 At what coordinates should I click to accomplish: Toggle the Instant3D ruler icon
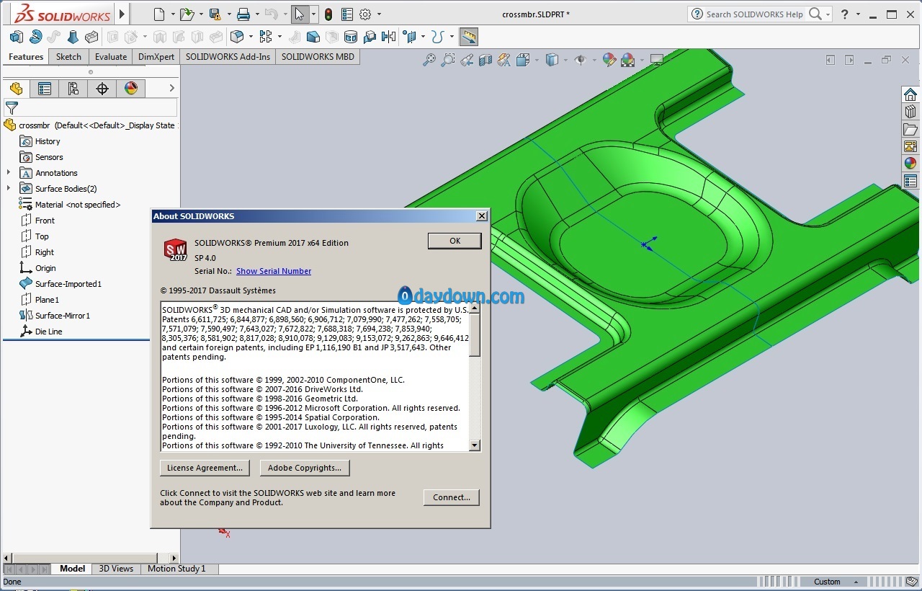[x=469, y=37]
